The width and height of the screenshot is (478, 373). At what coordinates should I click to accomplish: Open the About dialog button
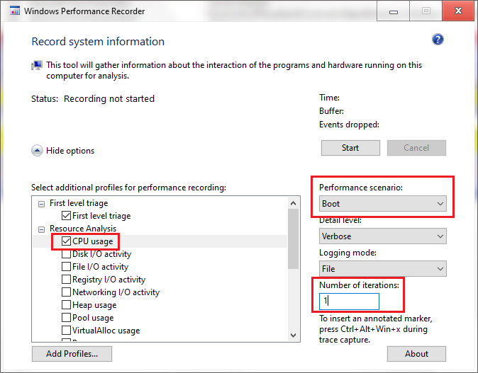click(416, 354)
